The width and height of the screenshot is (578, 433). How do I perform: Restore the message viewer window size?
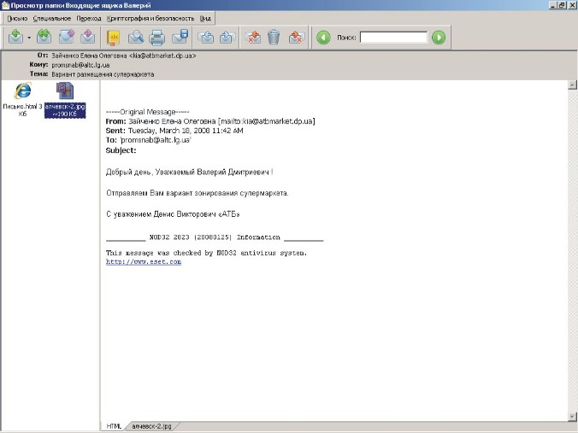click(x=562, y=5)
